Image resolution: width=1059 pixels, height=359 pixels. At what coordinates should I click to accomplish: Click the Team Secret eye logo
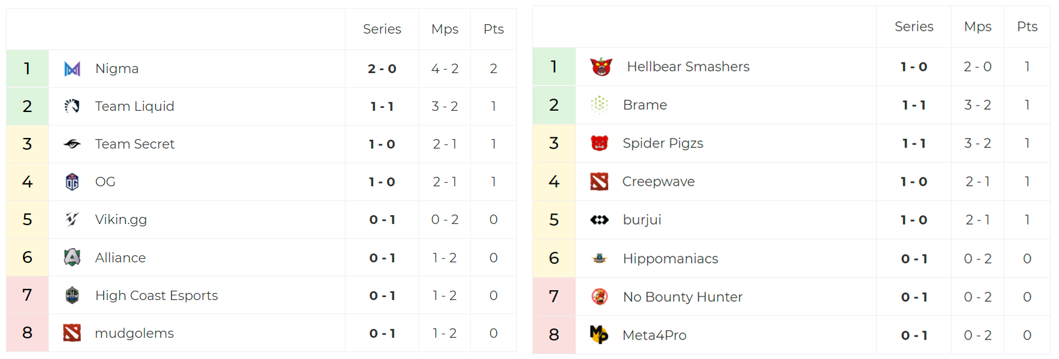point(72,144)
